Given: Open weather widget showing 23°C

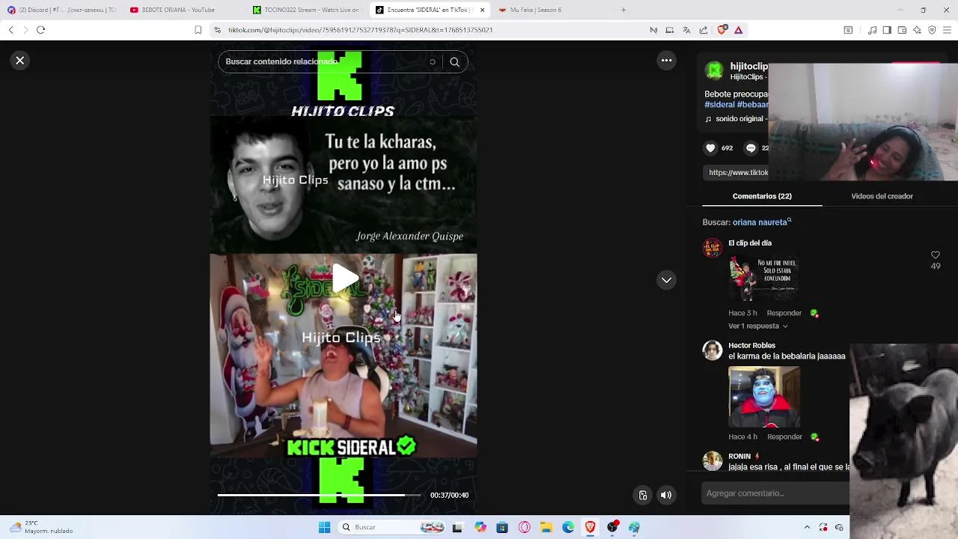Looking at the screenshot, I should (42, 527).
